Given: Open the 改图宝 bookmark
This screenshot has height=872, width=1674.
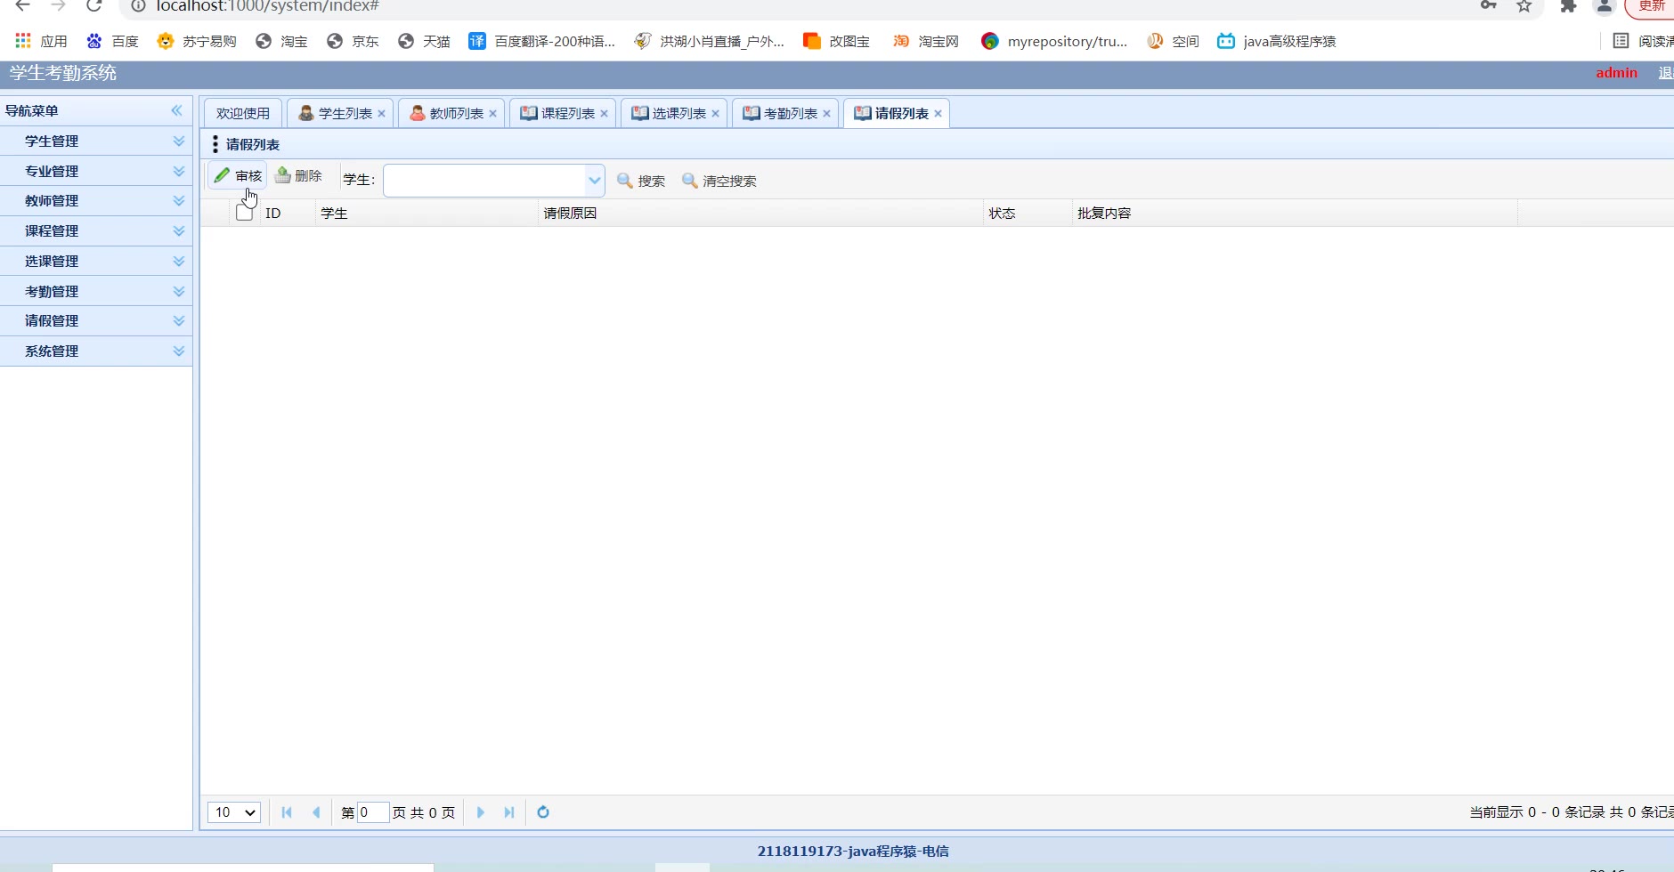Looking at the screenshot, I should click(836, 41).
